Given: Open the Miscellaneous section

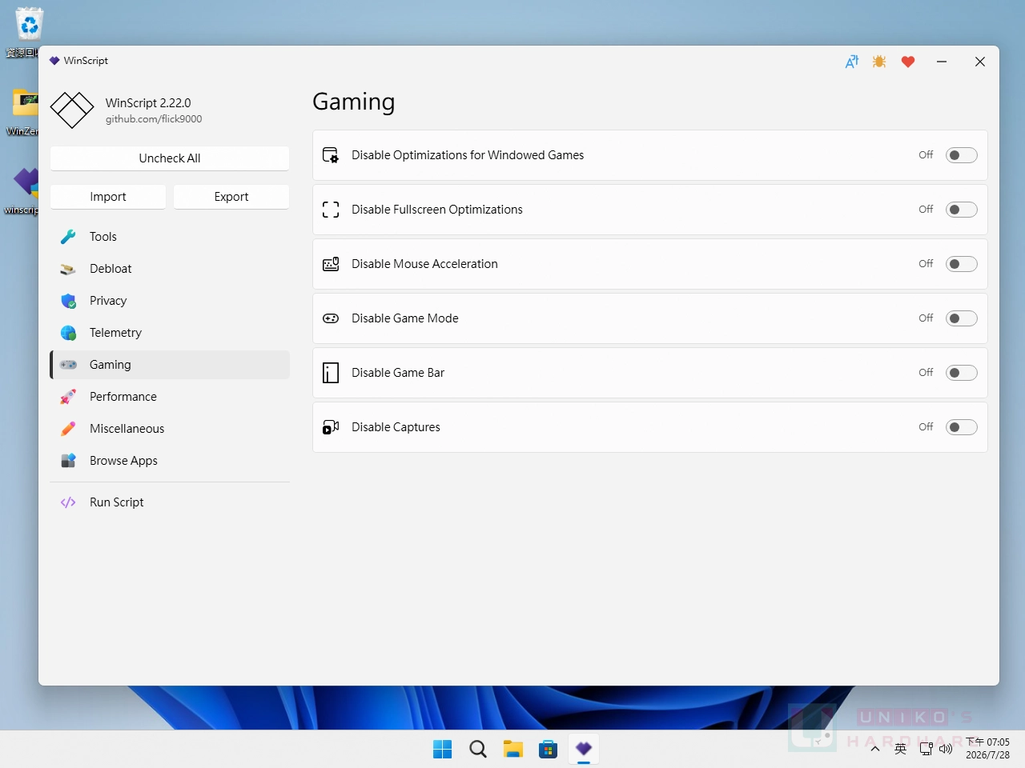Looking at the screenshot, I should coord(170,429).
